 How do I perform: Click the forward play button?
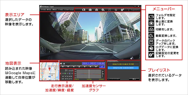tap(85, 67)
